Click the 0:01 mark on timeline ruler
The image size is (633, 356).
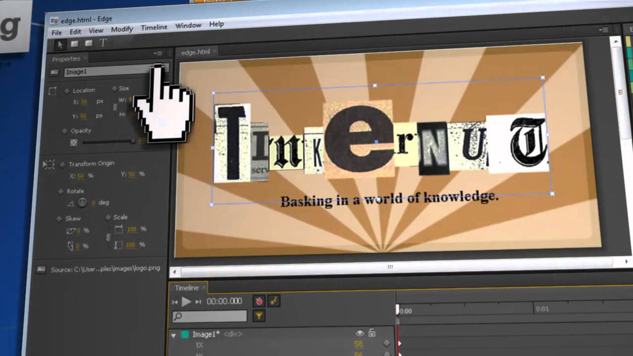(543, 309)
